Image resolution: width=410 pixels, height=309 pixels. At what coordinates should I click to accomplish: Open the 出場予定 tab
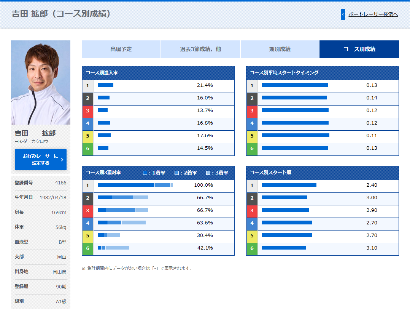(121, 49)
